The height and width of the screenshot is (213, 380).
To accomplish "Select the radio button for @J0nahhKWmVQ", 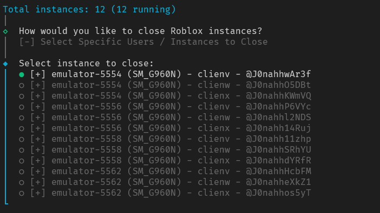I will tap(22, 97).
